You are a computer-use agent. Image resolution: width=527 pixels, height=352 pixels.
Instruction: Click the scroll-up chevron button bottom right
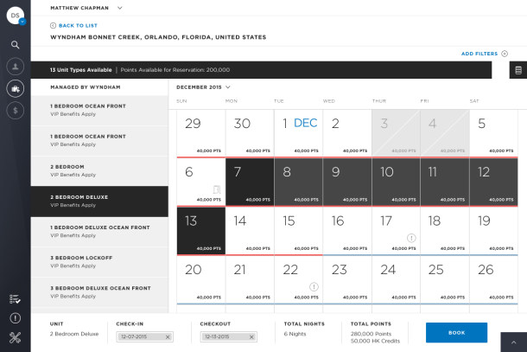(x=513, y=342)
